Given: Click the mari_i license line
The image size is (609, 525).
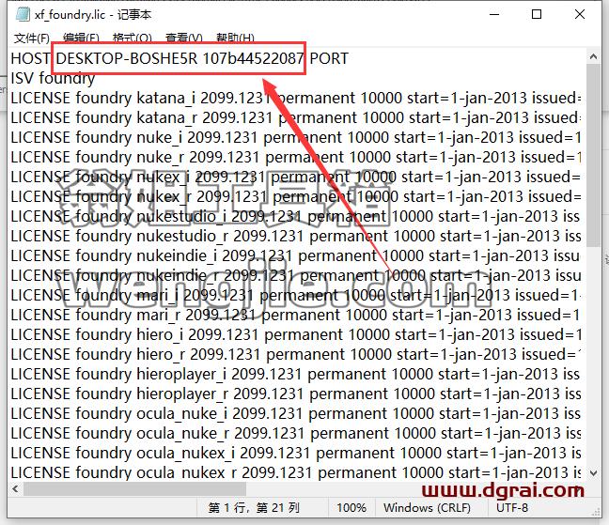Looking at the screenshot, I should pyautogui.click(x=296, y=296).
